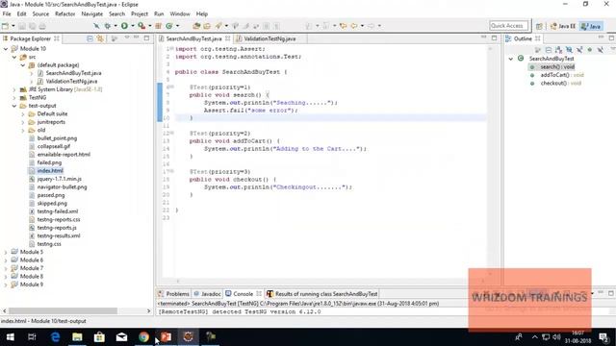Click the Open Task folder icon

(207, 26)
